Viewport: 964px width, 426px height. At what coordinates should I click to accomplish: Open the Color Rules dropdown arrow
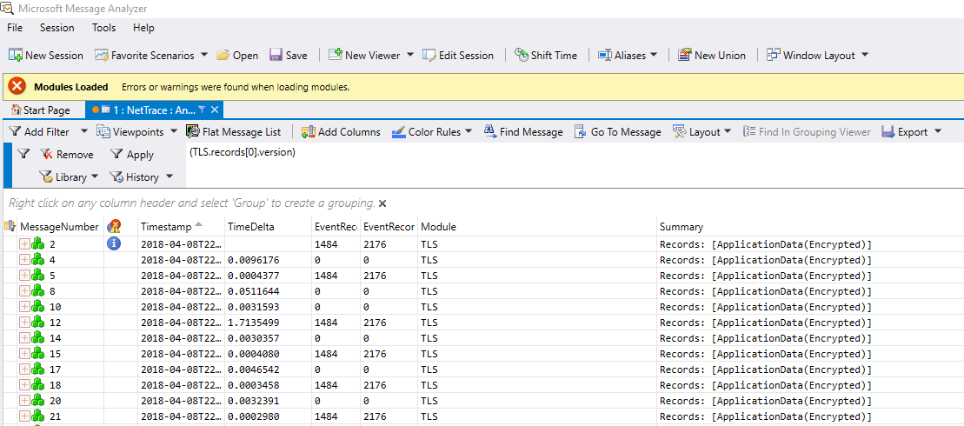[x=469, y=132]
